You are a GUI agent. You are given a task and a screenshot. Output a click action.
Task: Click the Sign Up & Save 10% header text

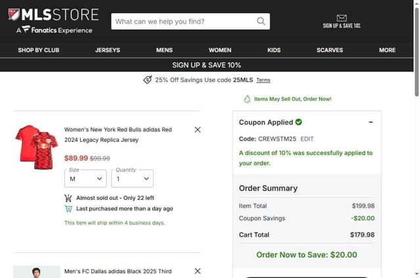pos(341,26)
